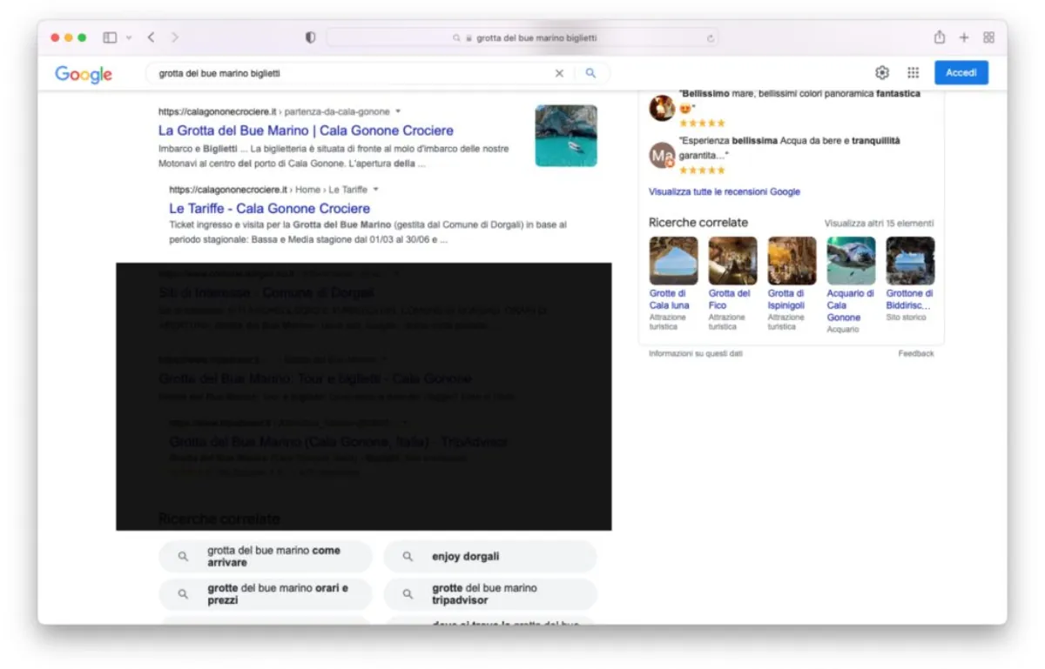Screen dimensions: 1045x669
Task: Select Grotte di Cala luna label
Action: pyautogui.click(x=670, y=299)
